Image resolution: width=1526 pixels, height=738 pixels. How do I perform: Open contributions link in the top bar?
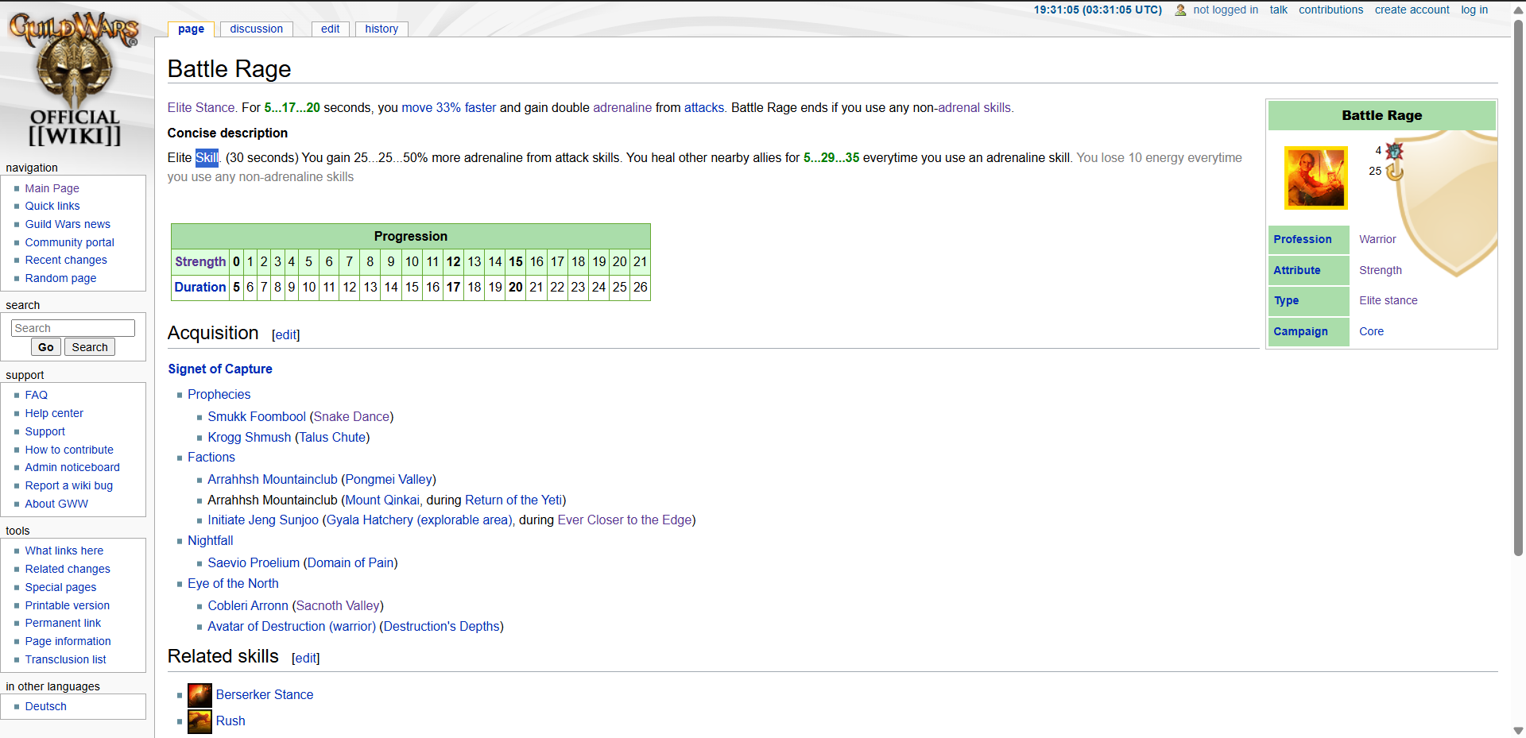[1330, 10]
